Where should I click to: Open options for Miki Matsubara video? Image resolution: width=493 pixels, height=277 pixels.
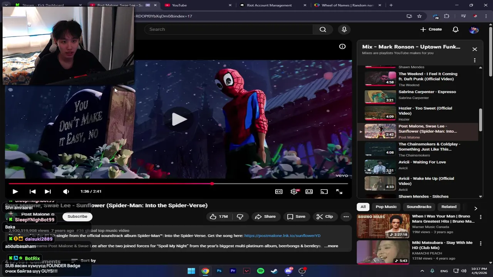tap(480, 244)
